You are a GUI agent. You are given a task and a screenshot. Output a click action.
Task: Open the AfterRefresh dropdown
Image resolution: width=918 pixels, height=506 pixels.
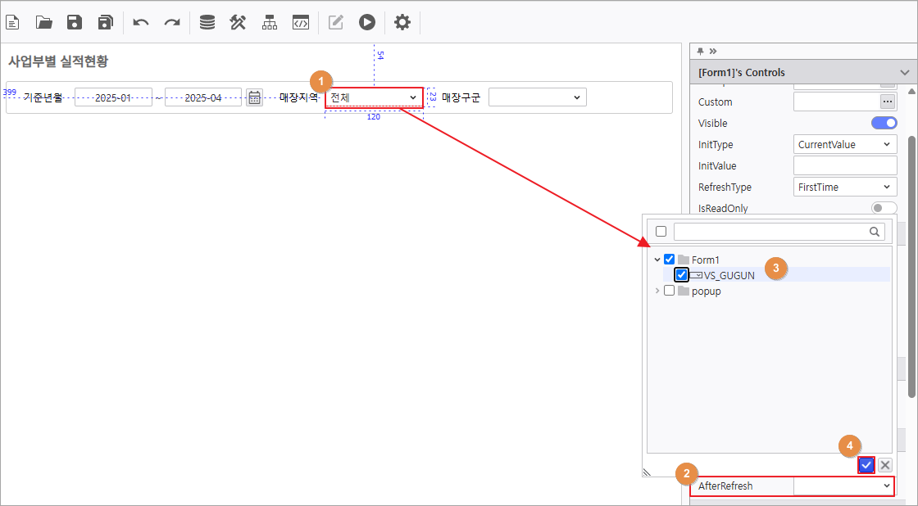(x=843, y=486)
